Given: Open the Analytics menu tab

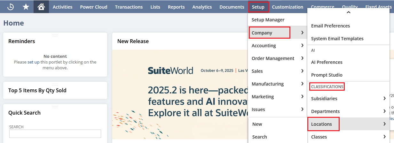Looking at the screenshot, I should [x=202, y=7].
